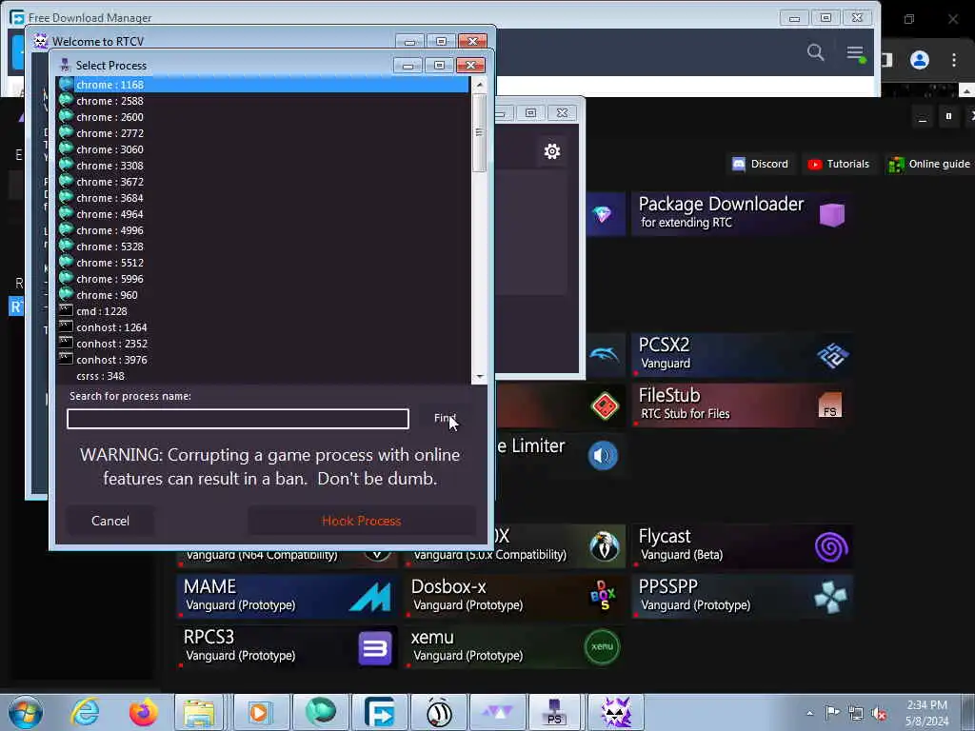The width and height of the screenshot is (975, 731).
Task: Click the MAME logo icon
Action: pyautogui.click(x=370, y=598)
